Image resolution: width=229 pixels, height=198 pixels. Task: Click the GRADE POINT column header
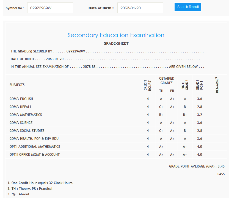pos(200,85)
